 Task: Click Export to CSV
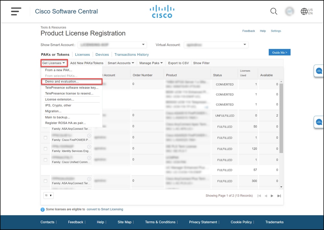point(178,63)
